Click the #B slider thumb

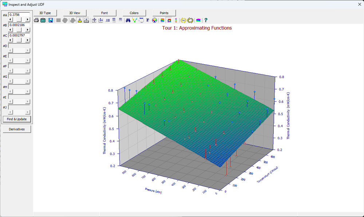(x=19, y=30)
